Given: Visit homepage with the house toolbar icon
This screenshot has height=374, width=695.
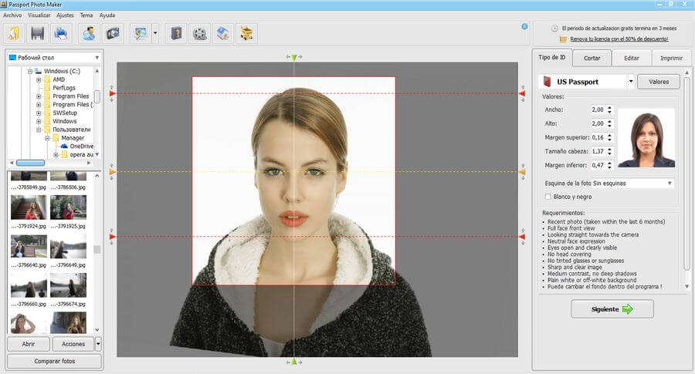Looking at the screenshot, I should 223,34.
